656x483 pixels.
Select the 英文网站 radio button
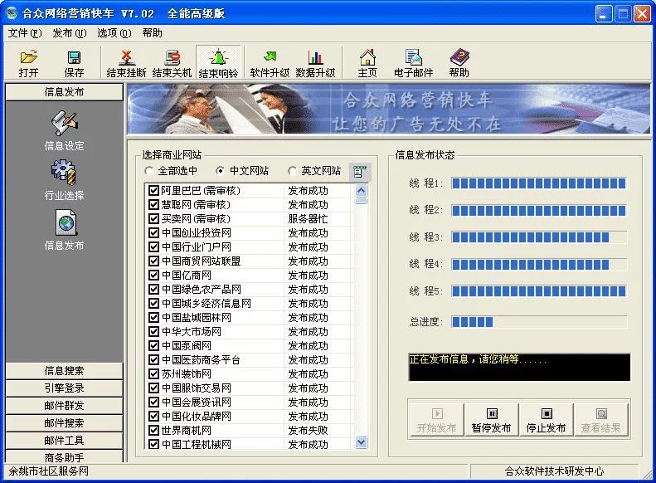click(x=292, y=171)
